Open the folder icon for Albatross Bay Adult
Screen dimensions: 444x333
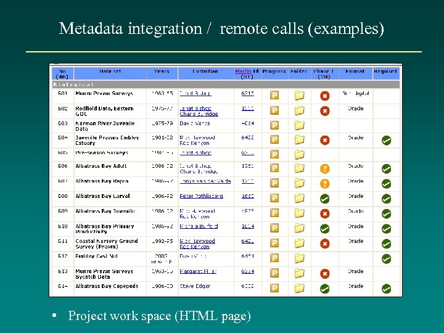[299, 168]
